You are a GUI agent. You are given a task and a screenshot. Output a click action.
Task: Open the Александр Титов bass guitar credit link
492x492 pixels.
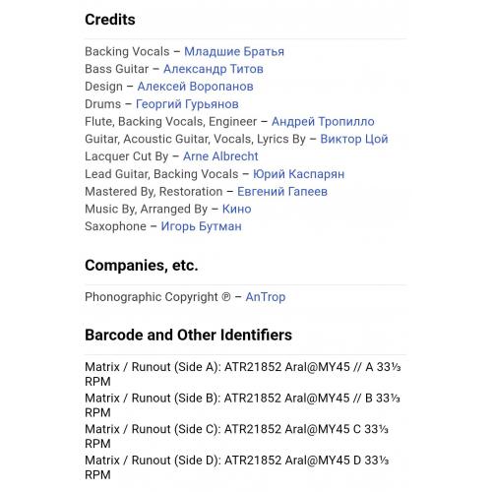[x=214, y=69]
